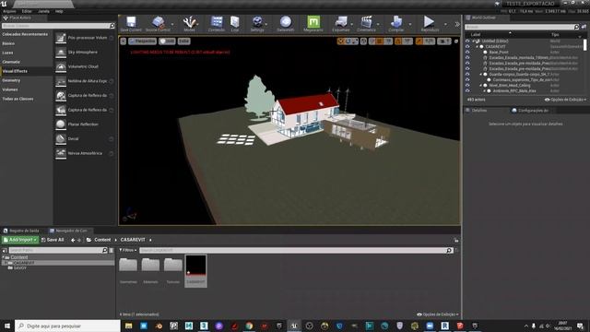This screenshot has width=590, height=332.
Task: Select the CASAREVIT level asset thumbnail
Action: 195,266
